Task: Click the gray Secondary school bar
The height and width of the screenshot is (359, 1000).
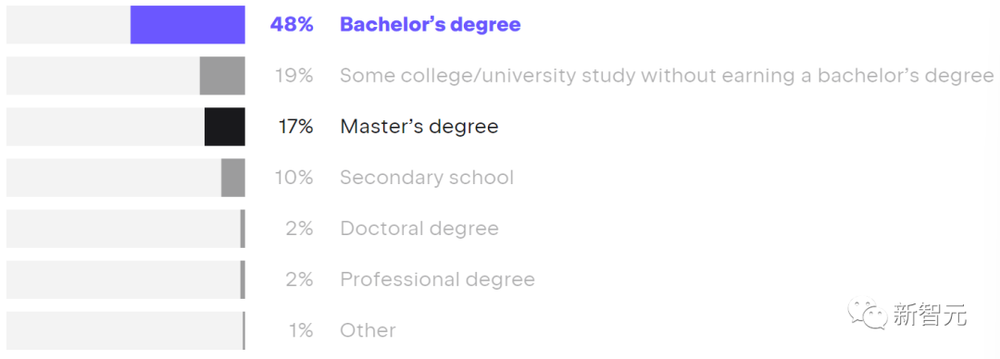Action: pos(232,178)
